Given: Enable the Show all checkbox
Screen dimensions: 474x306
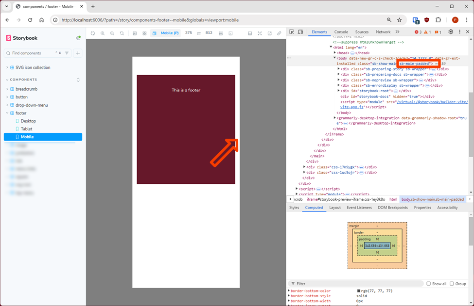Looking at the screenshot, I should pyautogui.click(x=428, y=284).
